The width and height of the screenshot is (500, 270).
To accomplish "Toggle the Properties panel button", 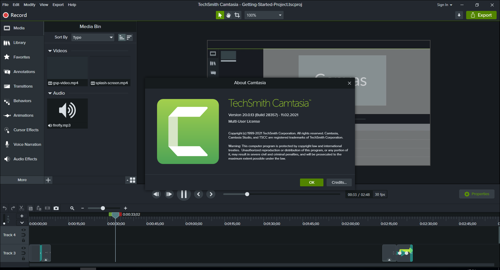I will [477, 194].
